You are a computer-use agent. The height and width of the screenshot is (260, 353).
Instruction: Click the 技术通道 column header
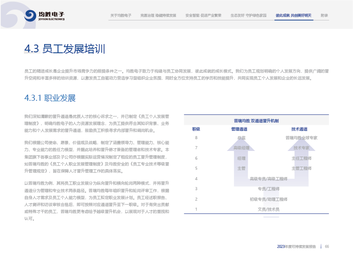(299, 129)
